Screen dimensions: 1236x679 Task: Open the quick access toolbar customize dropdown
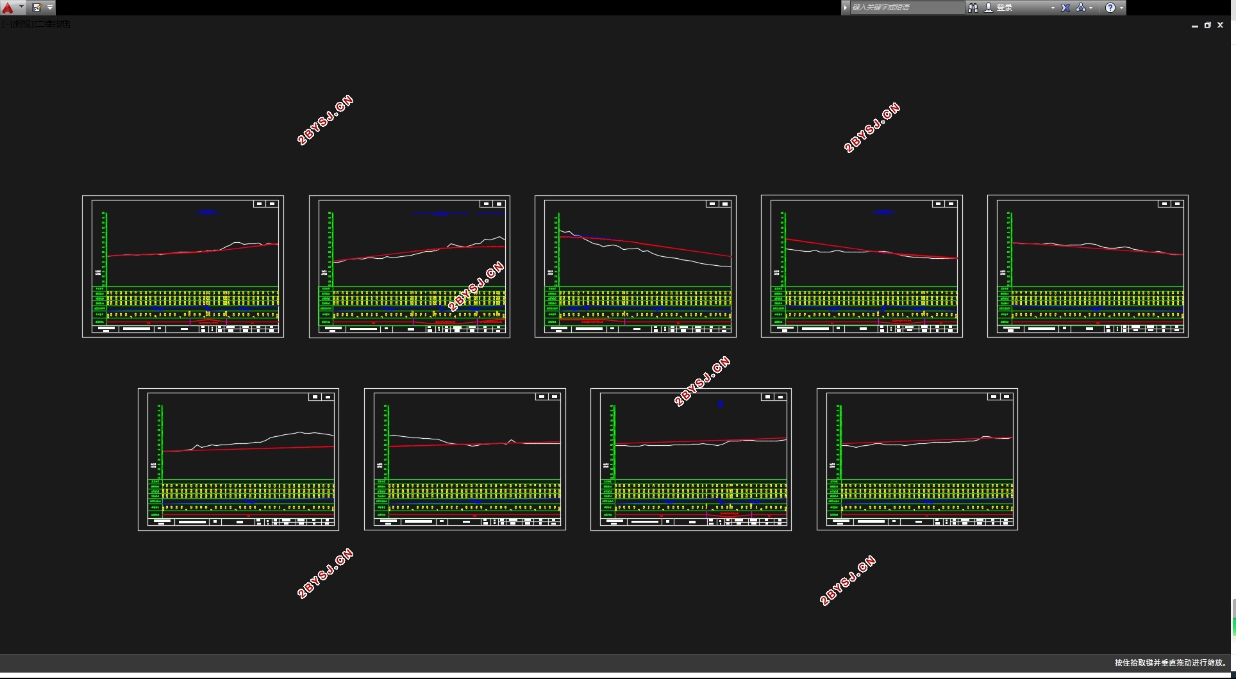50,7
